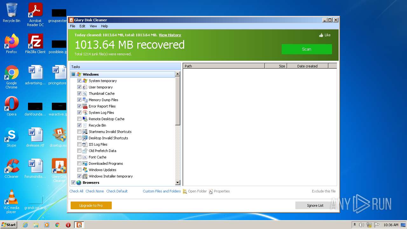Enable the Remote Desktop Cache checkbox

[79, 119]
